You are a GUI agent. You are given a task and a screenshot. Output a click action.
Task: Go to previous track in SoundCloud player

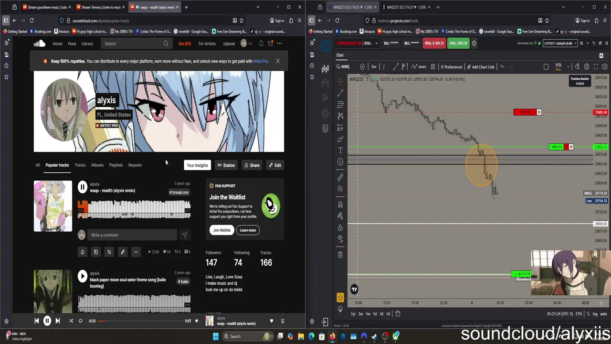[x=36, y=321]
